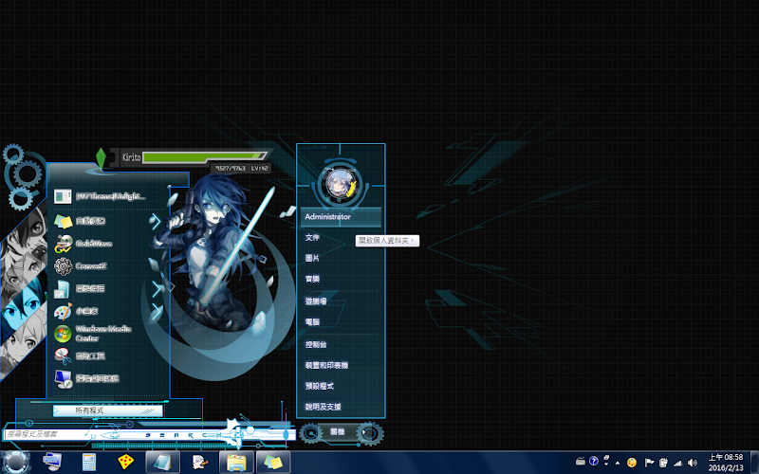Open the Snipping Tool scissors icon

coord(63,356)
